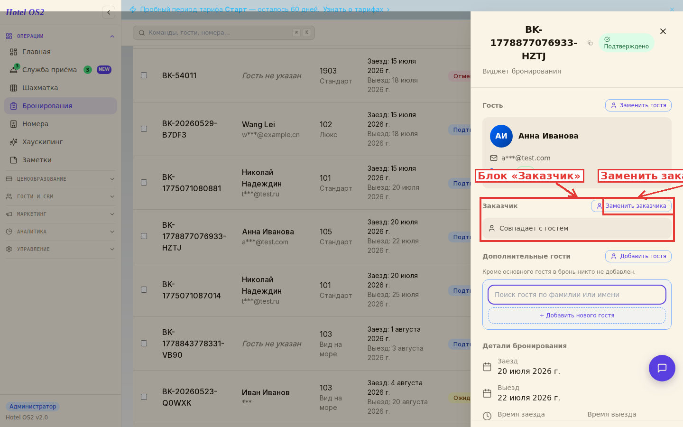Open the chat bubble floating button

(x=662, y=368)
